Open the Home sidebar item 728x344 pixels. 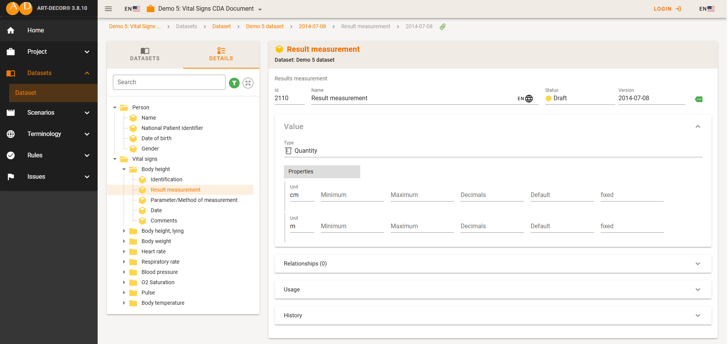coord(49,30)
